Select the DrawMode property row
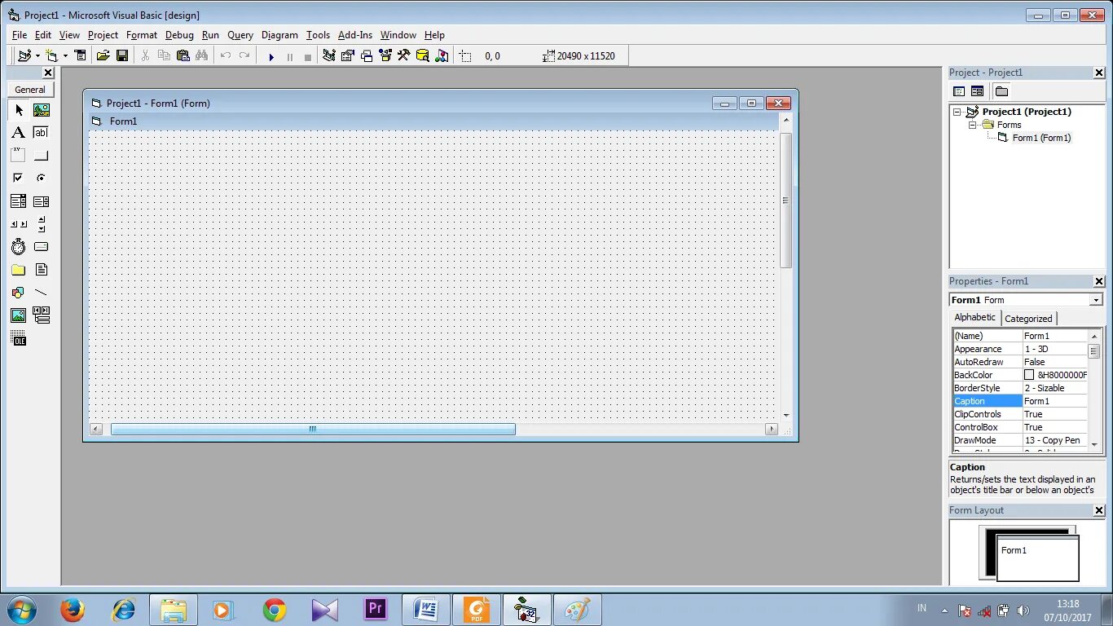This screenshot has width=1113, height=626. point(1020,440)
